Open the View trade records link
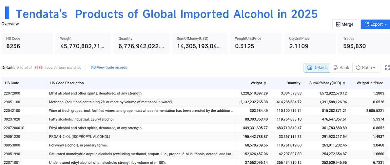390x165 pixels. coord(109,68)
